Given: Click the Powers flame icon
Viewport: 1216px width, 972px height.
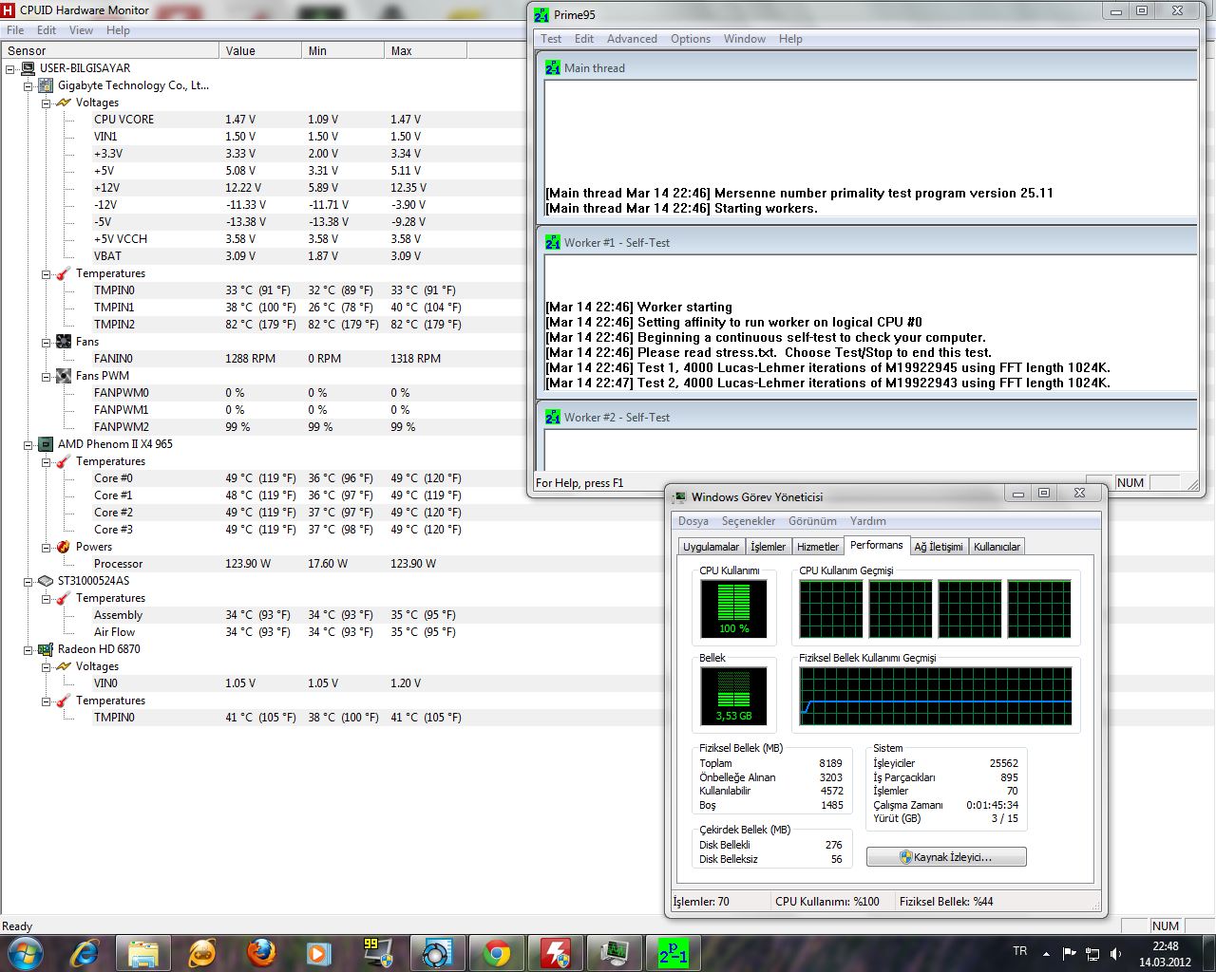Looking at the screenshot, I should point(64,547).
